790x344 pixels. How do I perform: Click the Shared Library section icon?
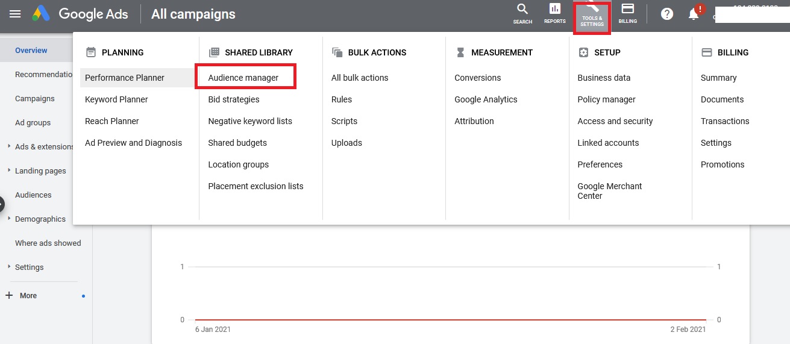coord(214,52)
